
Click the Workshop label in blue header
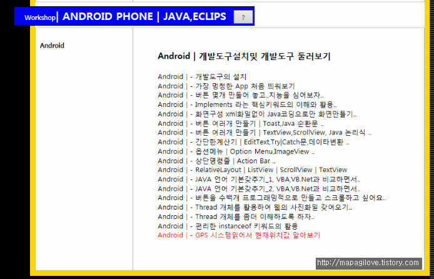(x=40, y=18)
